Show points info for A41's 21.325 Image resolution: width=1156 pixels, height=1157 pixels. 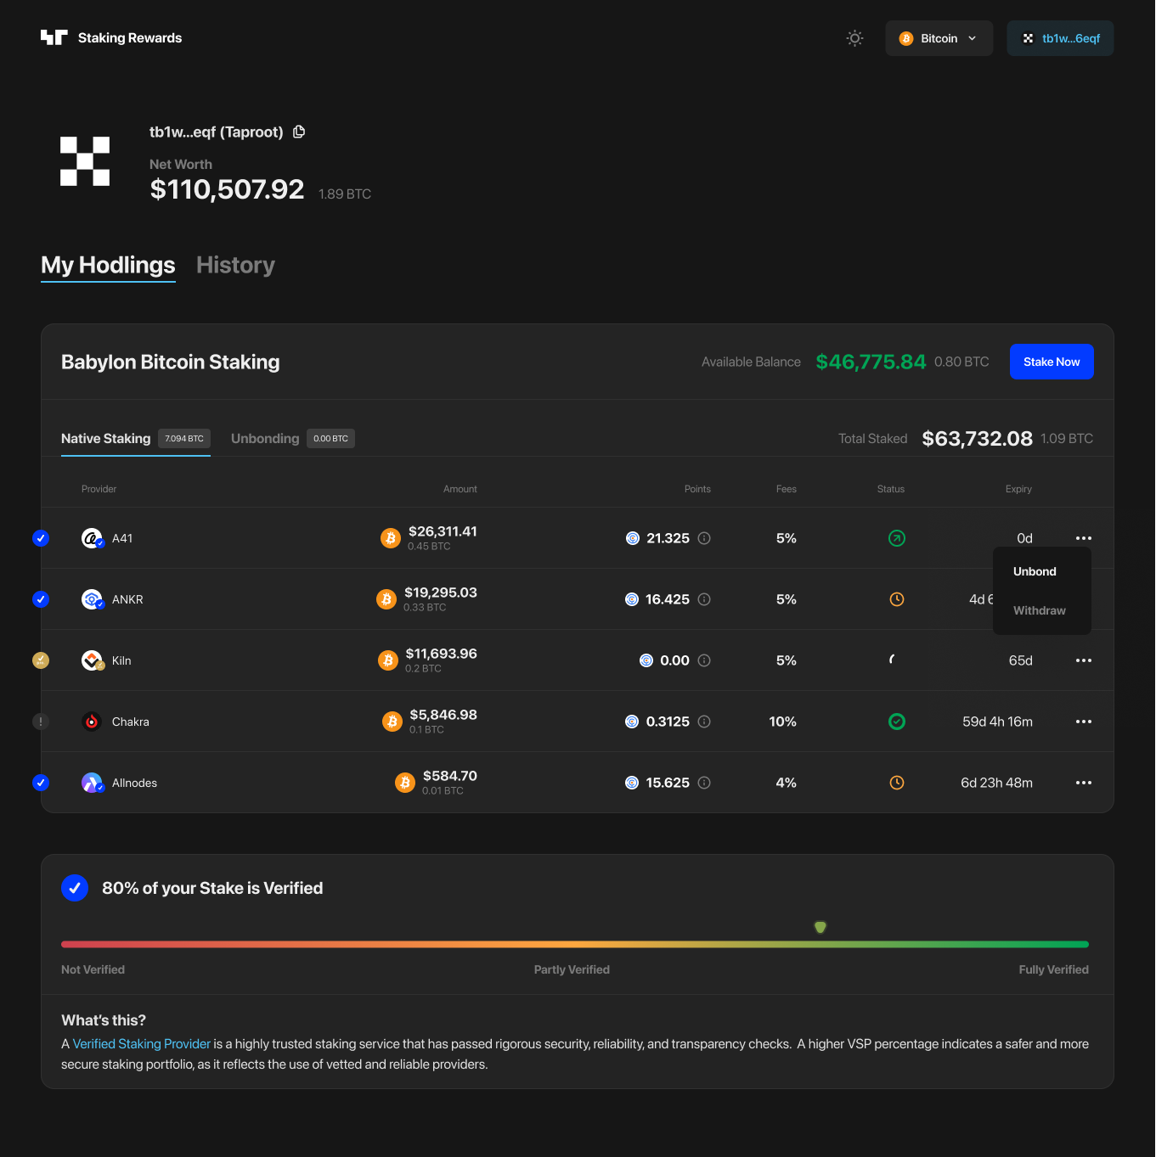click(x=704, y=538)
